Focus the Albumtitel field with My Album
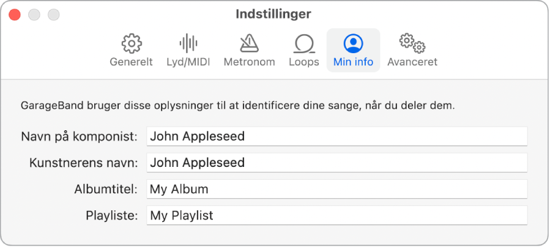This screenshot has height=247, width=550. (x=336, y=189)
